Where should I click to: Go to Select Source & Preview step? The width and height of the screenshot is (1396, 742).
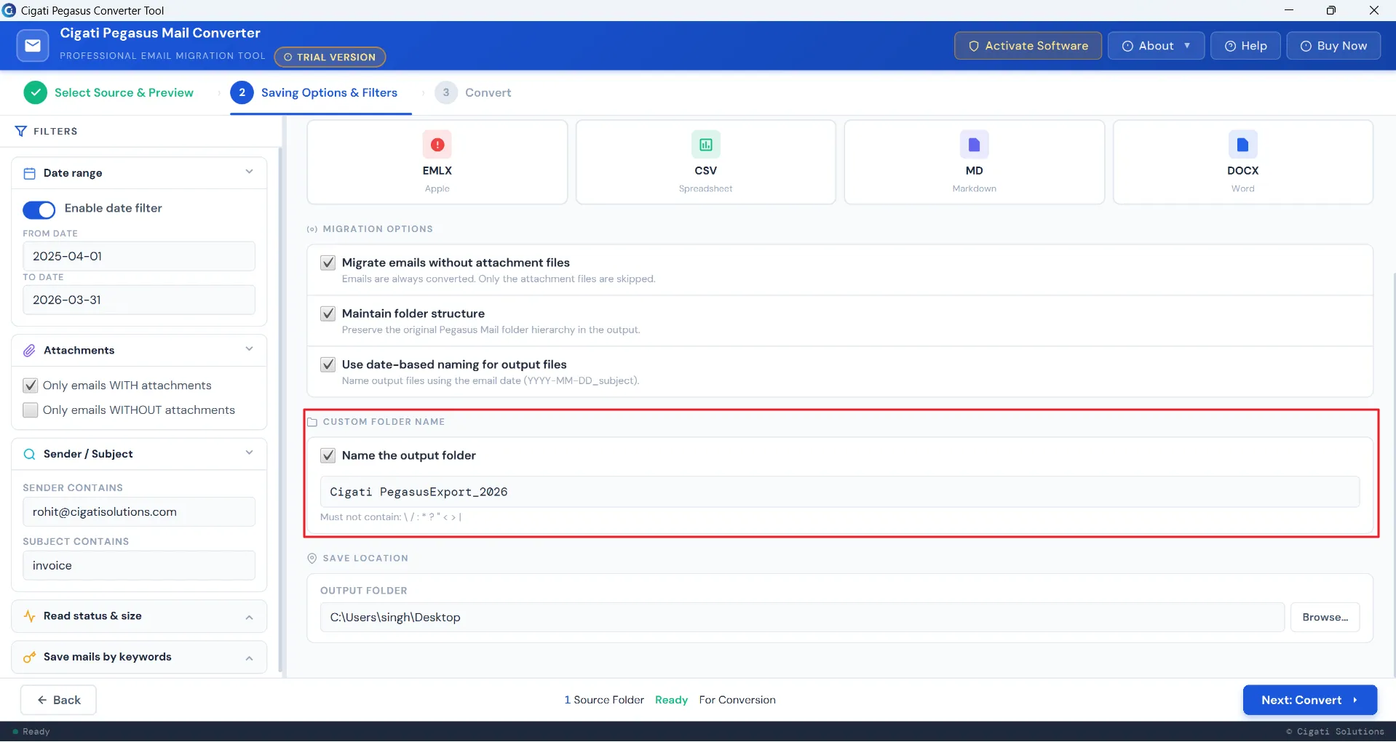click(x=109, y=92)
